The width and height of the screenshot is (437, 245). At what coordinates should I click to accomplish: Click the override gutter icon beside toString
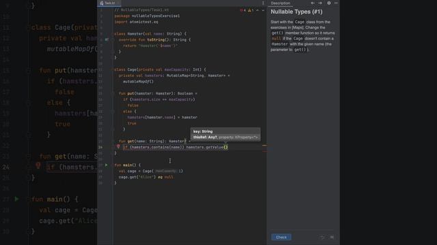107,39
